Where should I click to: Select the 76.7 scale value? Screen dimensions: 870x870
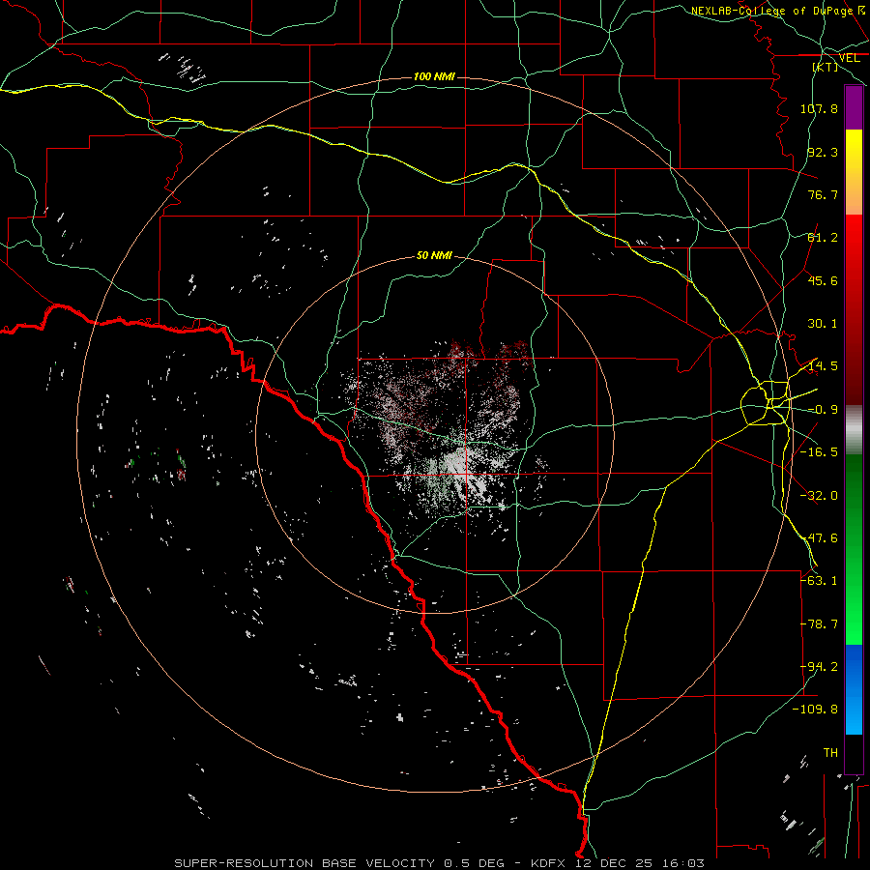(x=823, y=194)
